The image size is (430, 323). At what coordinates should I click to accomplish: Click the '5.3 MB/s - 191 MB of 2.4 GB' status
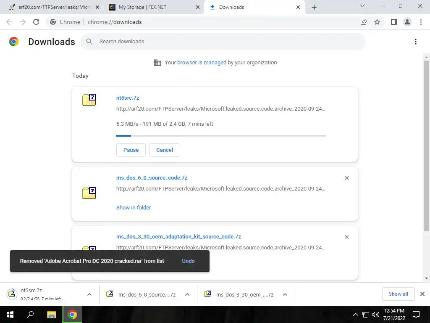[165, 124]
